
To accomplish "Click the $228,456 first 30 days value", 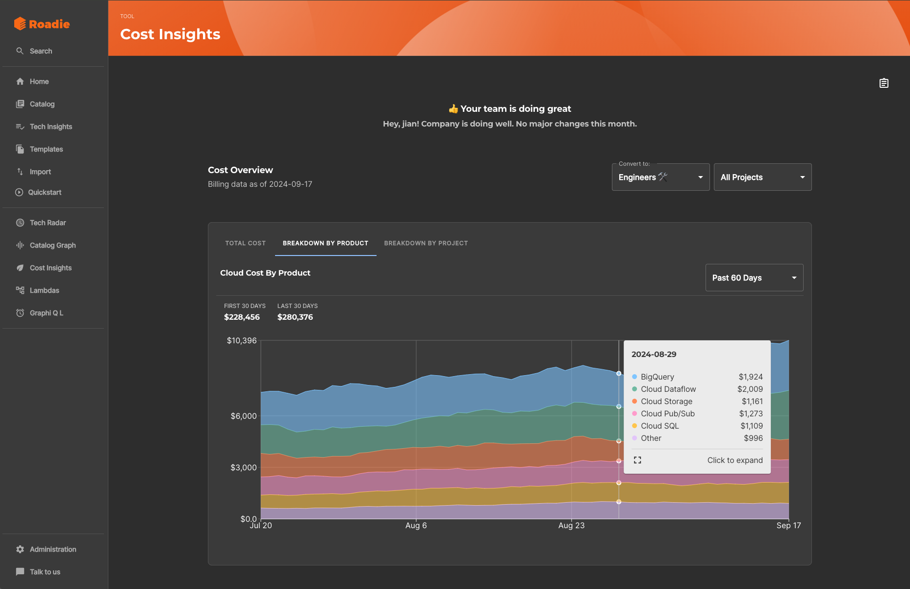I will coord(242,317).
